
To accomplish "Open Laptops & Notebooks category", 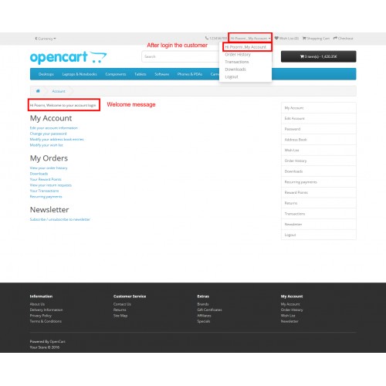I will (x=80, y=74).
